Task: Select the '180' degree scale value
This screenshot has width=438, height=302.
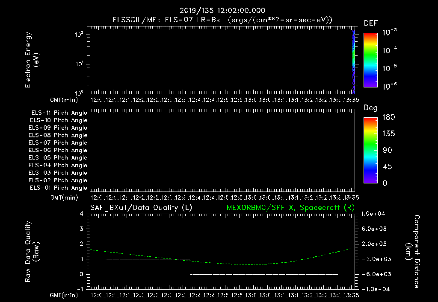Action: pos(388,117)
